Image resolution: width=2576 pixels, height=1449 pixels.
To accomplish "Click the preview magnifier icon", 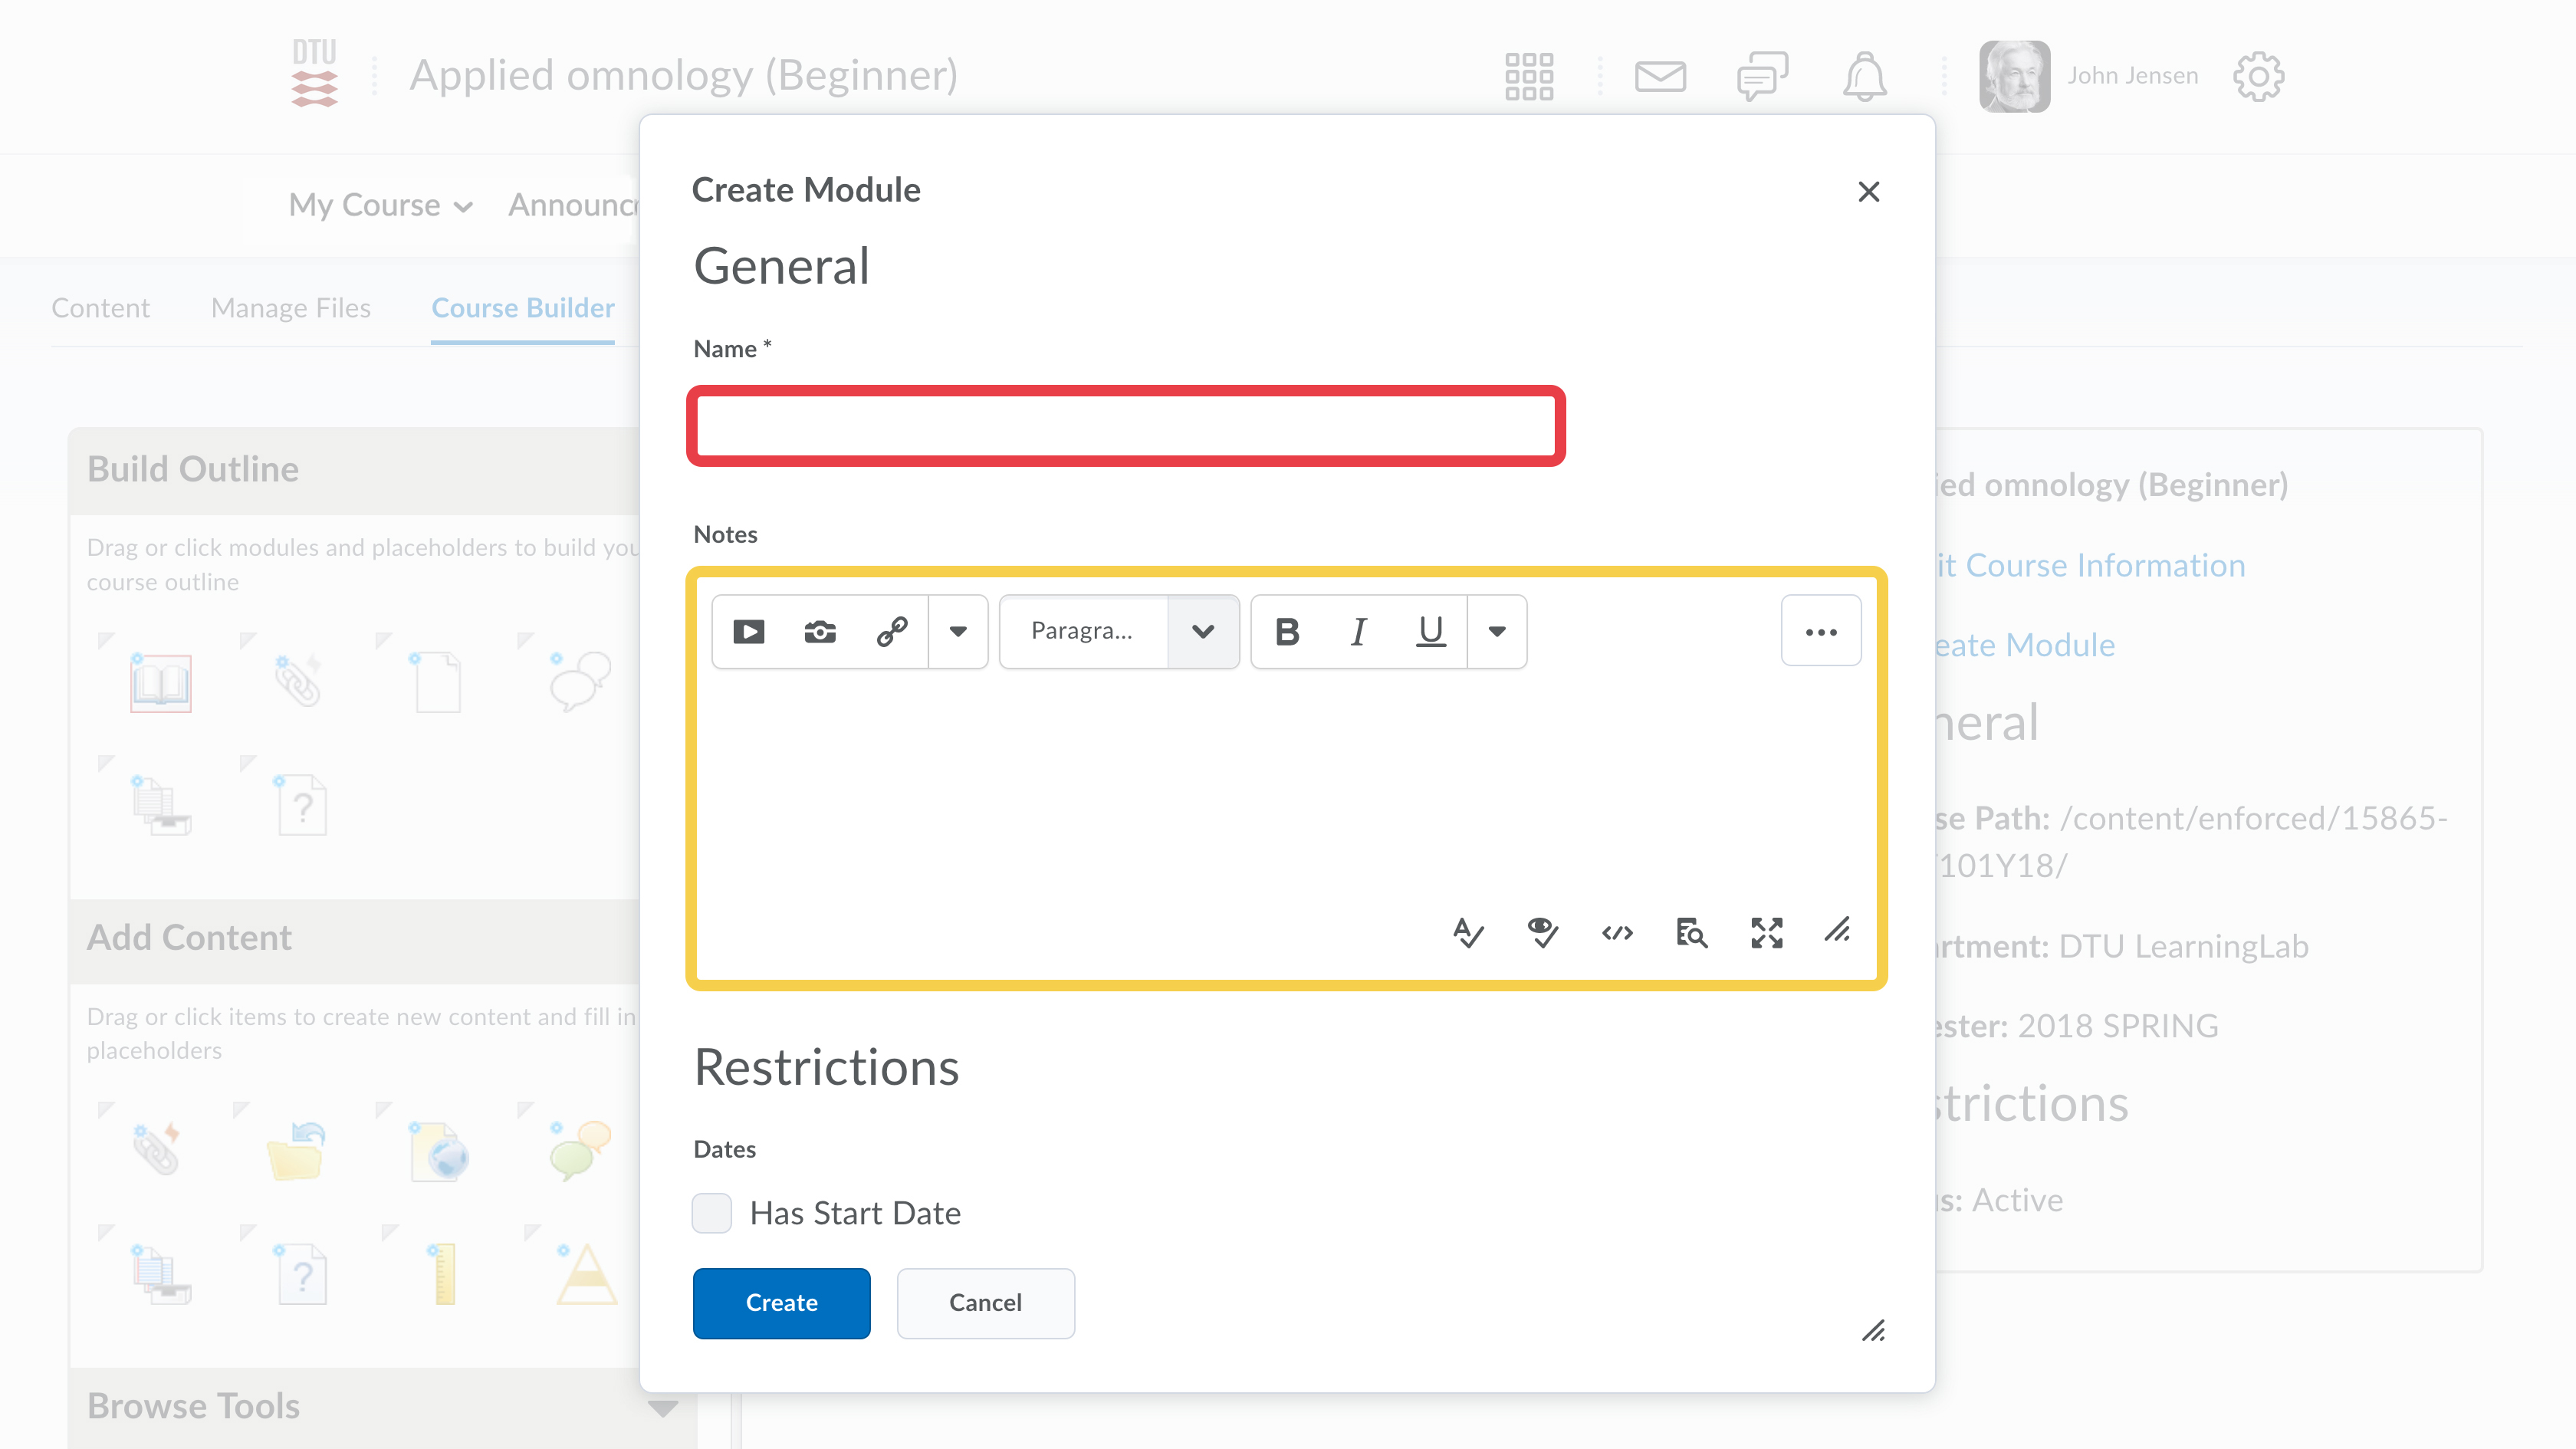I will (x=1691, y=933).
